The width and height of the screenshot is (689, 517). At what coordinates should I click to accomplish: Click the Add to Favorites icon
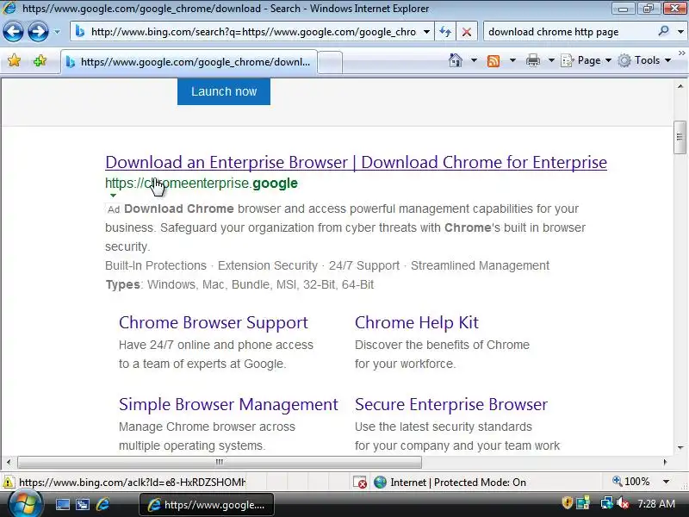pyautogui.click(x=40, y=60)
